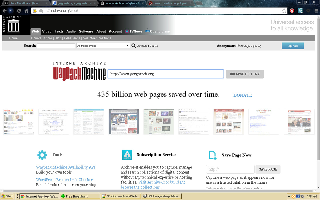Open the Blog link
Viewport: 320px width, 200px height.
tap(58, 38)
